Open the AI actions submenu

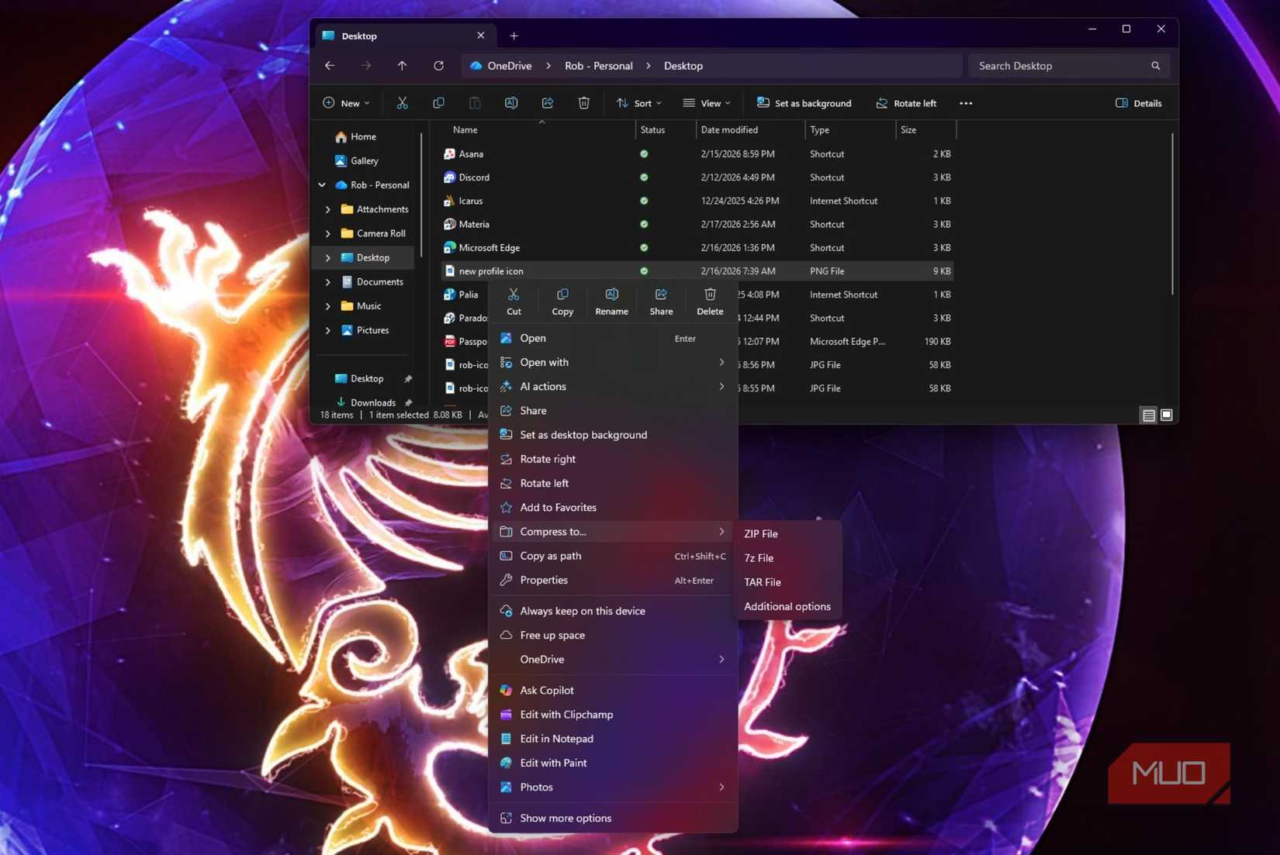click(x=613, y=386)
